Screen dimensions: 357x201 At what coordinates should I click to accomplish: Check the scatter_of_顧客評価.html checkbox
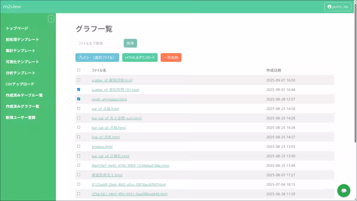[79, 80]
